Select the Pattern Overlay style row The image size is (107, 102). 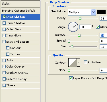click(21, 79)
